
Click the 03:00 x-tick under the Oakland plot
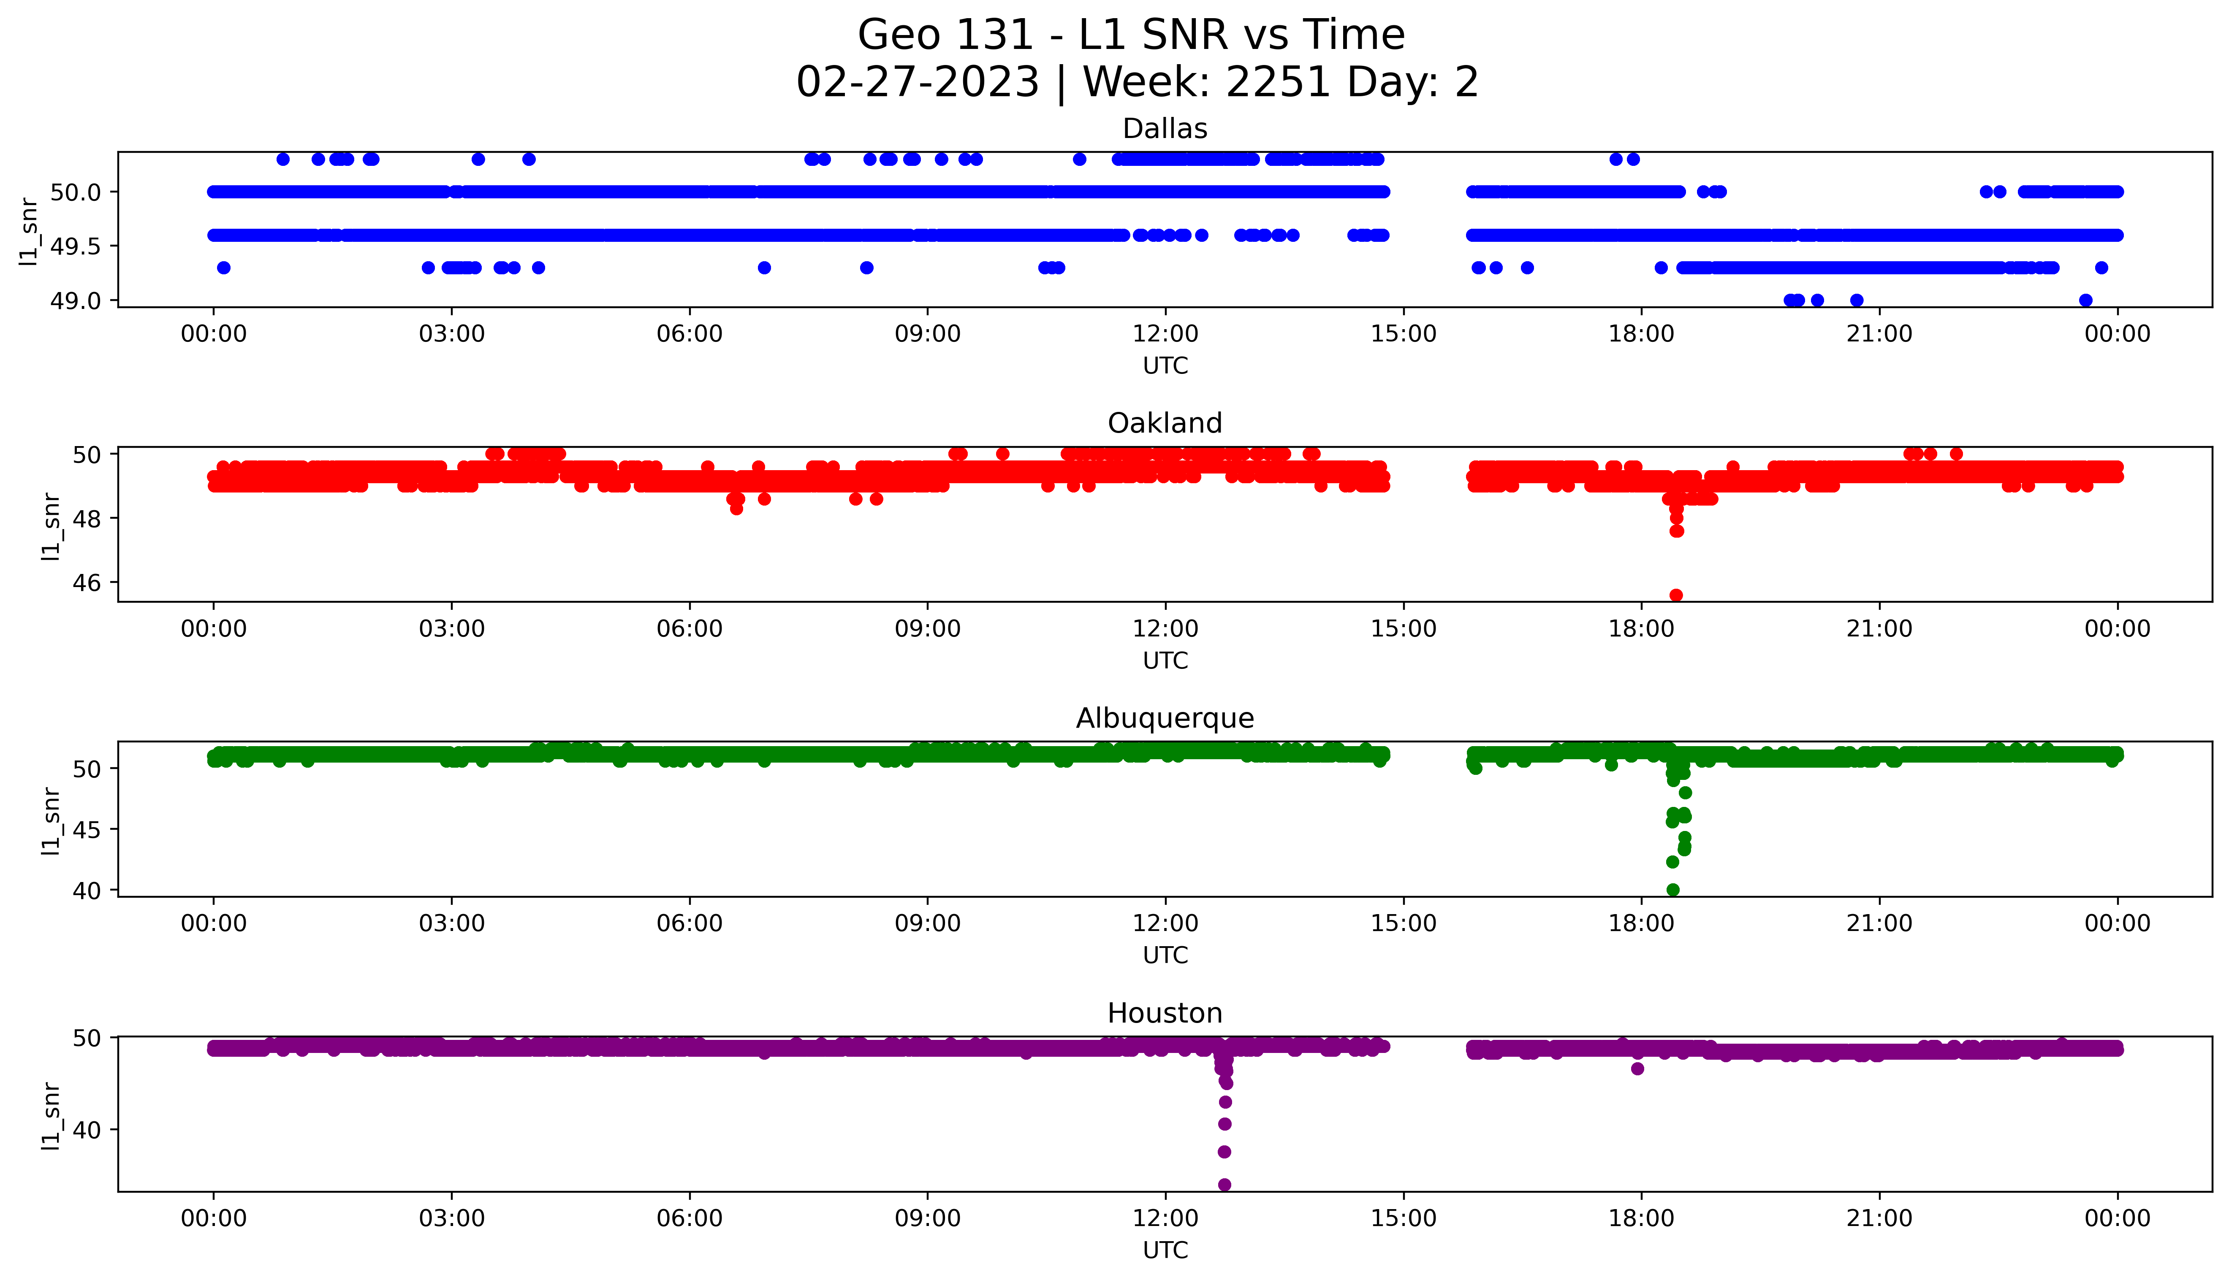452,628
